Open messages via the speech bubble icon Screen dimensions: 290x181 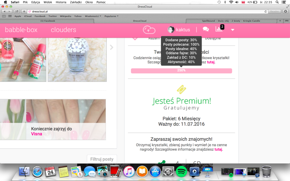click(x=206, y=29)
